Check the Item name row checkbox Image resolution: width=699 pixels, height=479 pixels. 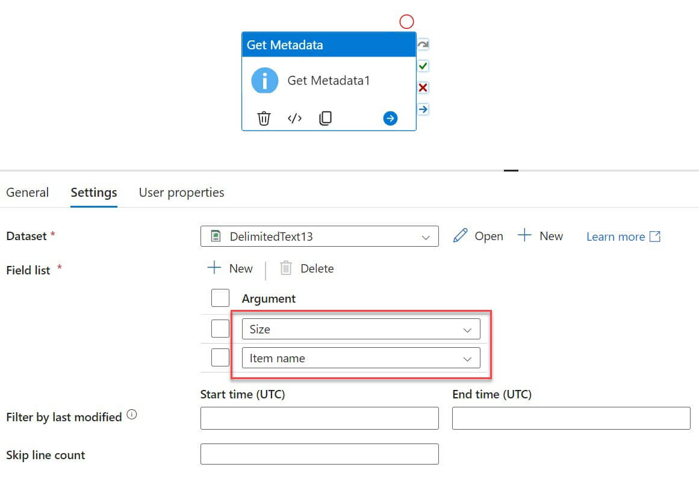coord(220,357)
